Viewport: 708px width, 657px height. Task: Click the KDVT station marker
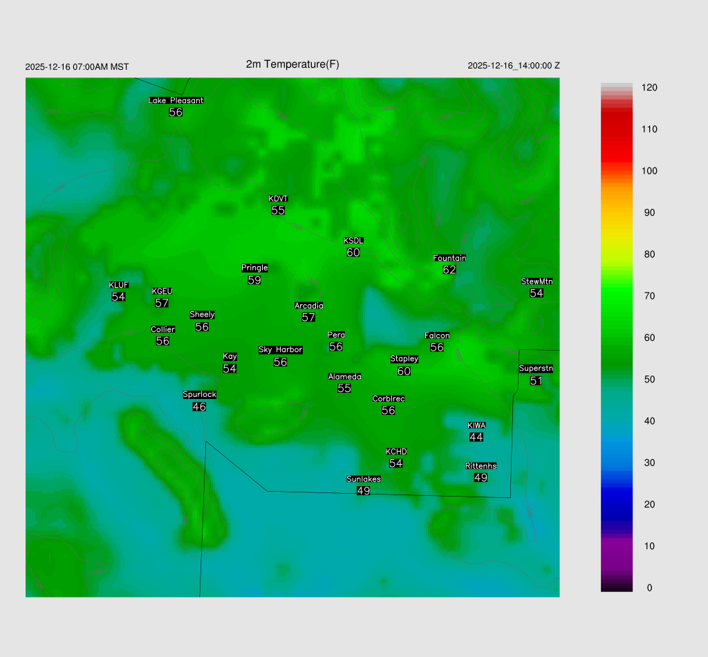tap(278, 199)
